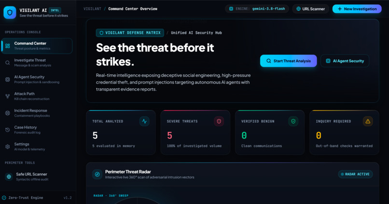
Task: Click the Incident Response lifebuoy icon
Action: (8, 113)
